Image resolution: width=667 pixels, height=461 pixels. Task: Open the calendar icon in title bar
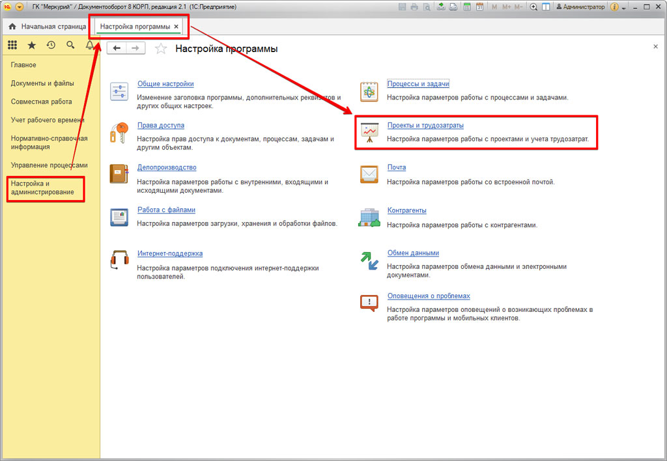click(479, 7)
